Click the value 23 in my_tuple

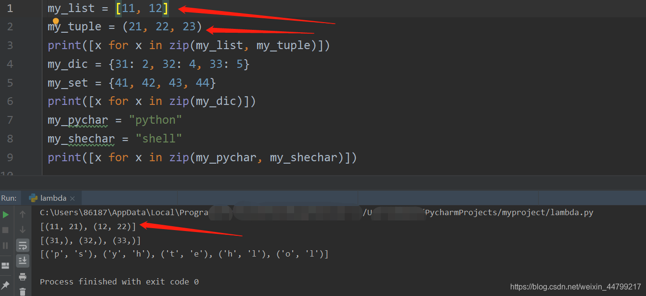189,26
